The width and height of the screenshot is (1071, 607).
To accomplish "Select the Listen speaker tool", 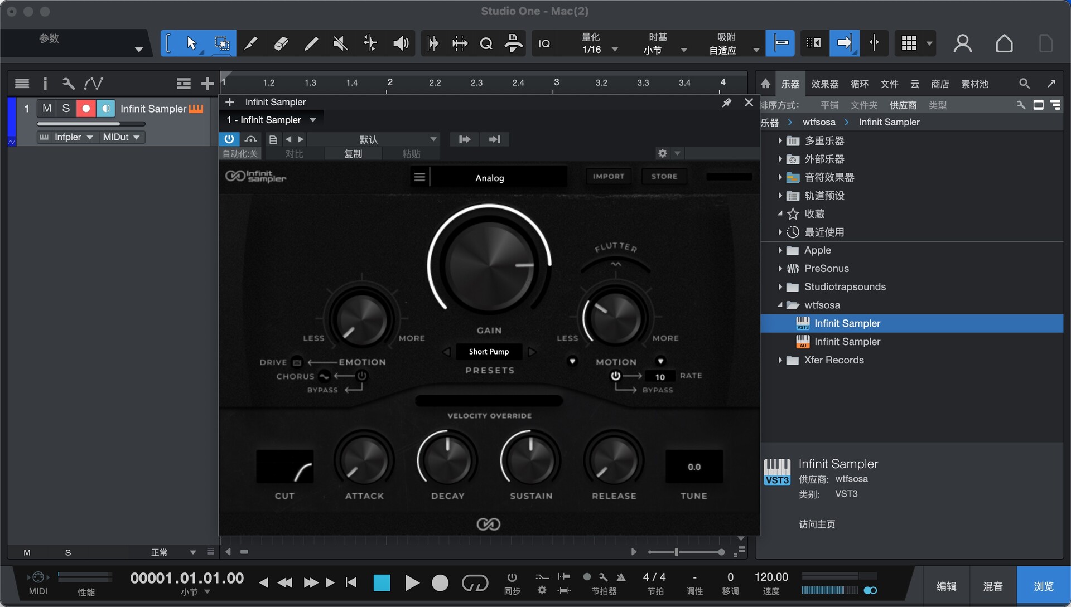I will [401, 43].
